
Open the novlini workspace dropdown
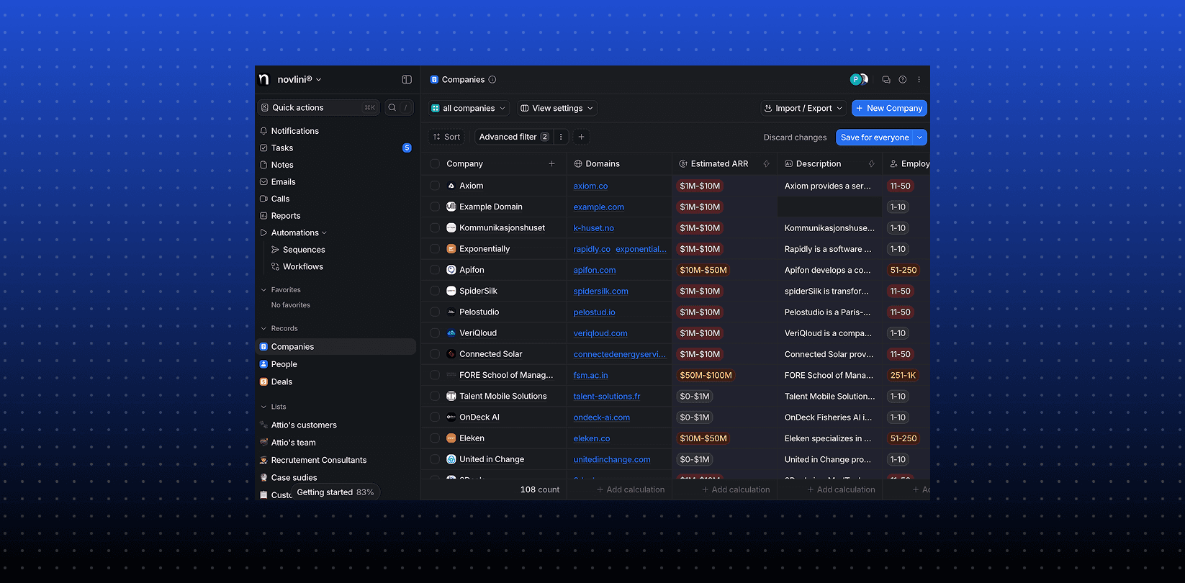[299, 80]
